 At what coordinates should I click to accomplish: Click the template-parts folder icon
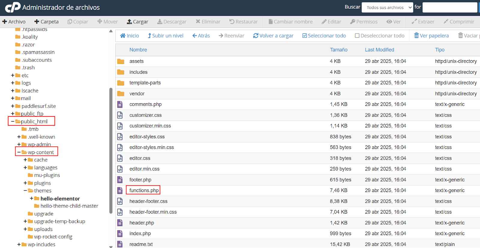[121, 83]
